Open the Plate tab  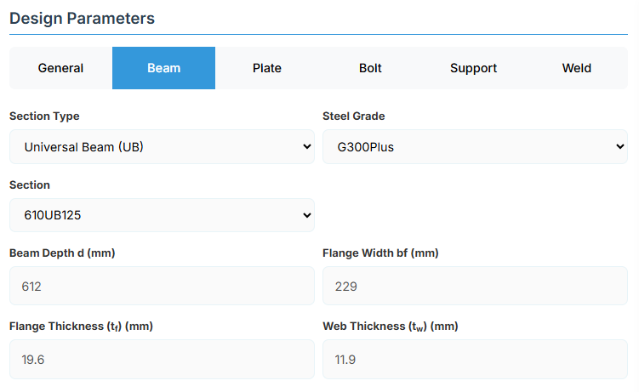pos(266,68)
